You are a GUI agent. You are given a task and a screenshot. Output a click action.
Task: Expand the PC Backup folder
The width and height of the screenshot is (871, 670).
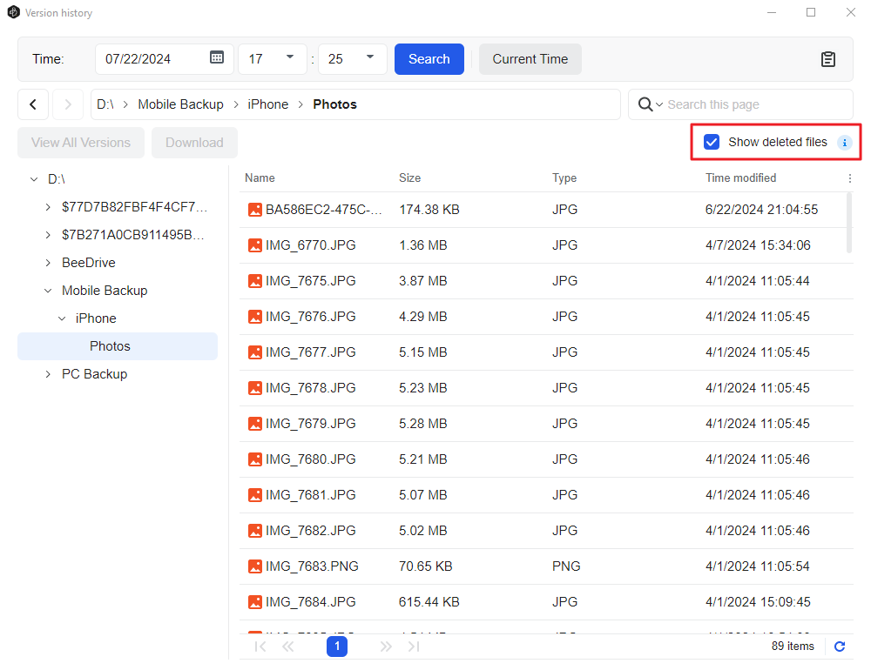click(x=48, y=373)
